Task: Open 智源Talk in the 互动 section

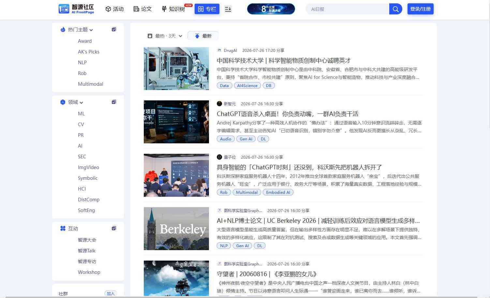Action: 87,251
